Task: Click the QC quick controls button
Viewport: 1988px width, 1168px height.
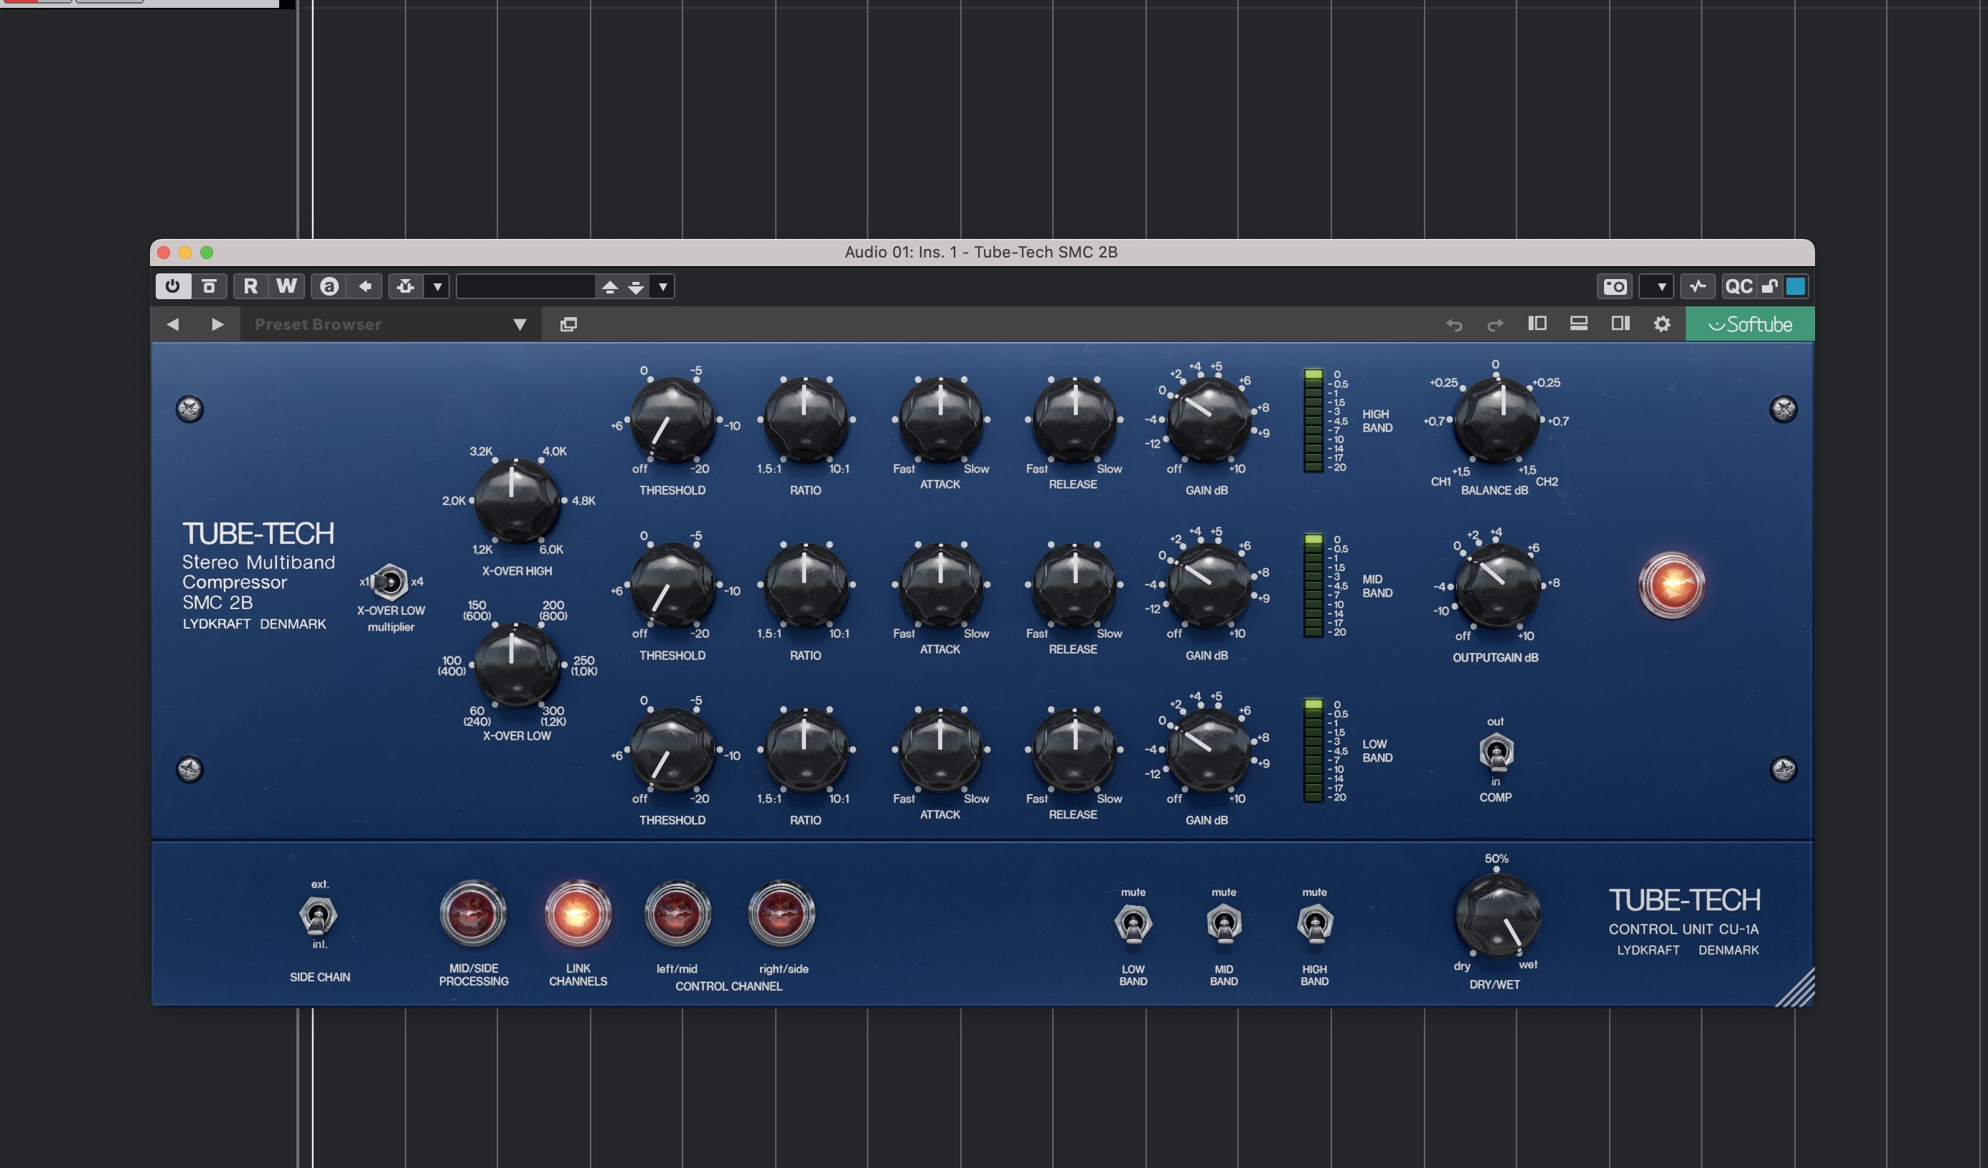Action: [x=1739, y=286]
